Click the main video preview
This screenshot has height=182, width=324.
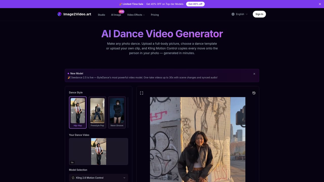pyautogui.click(x=197, y=140)
